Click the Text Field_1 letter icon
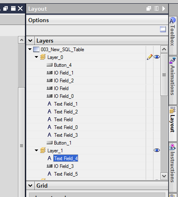This screenshot has height=197, width=178. coord(50,104)
